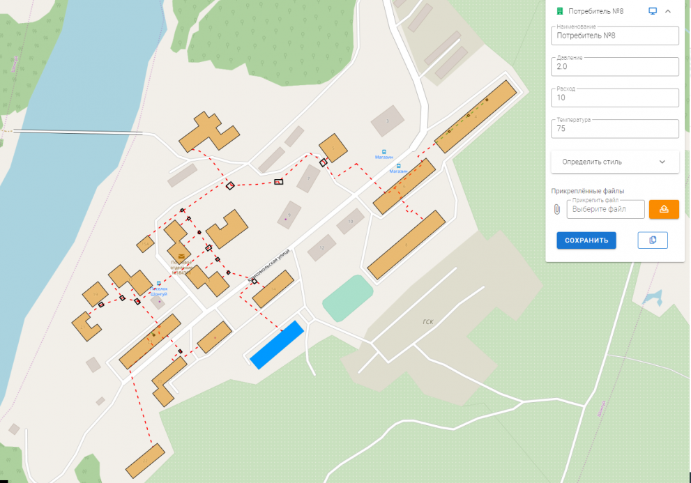Select orange building number 14 on map
Viewport: 691px width, 483px height.
click(273, 289)
